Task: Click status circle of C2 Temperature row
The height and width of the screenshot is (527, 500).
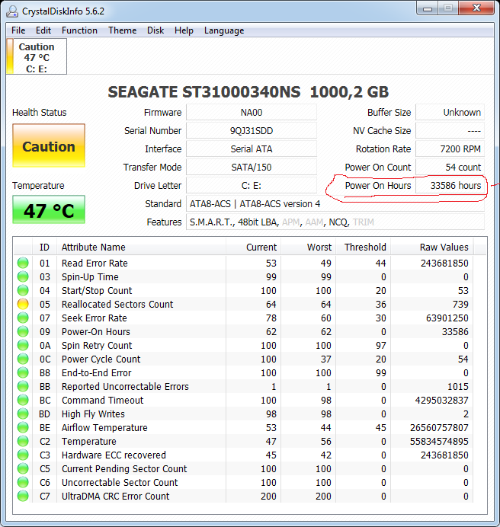Action: click(23, 441)
